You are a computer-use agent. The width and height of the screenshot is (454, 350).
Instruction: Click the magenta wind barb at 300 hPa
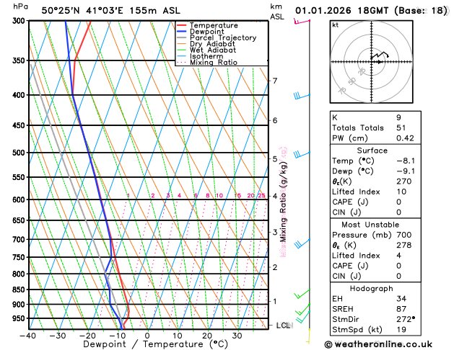(x=302, y=22)
